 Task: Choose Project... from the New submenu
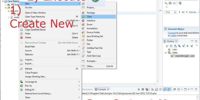(98, 7)
